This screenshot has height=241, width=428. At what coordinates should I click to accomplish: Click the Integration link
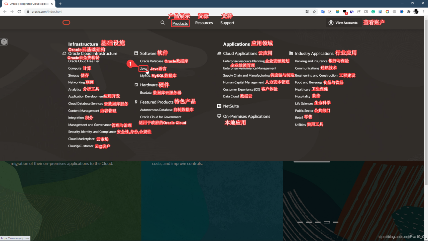tap(76, 118)
